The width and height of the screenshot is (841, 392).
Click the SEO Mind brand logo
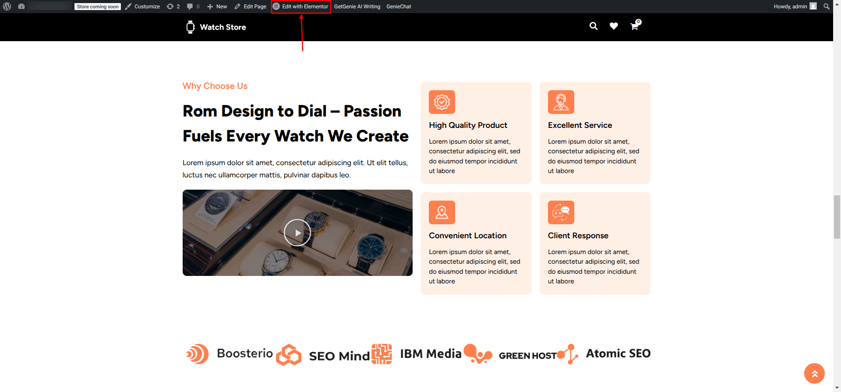click(x=323, y=354)
